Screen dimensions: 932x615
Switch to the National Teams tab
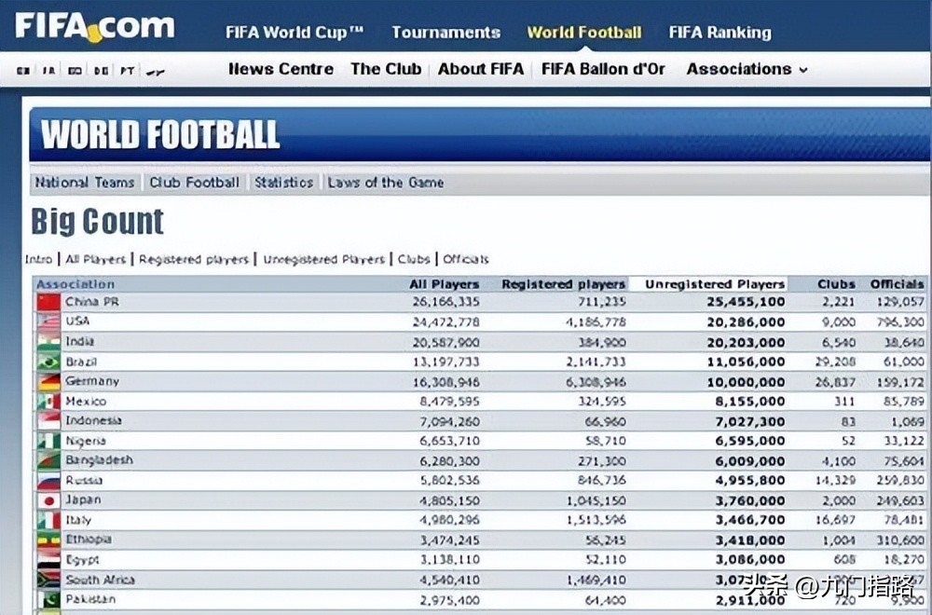pyautogui.click(x=85, y=183)
